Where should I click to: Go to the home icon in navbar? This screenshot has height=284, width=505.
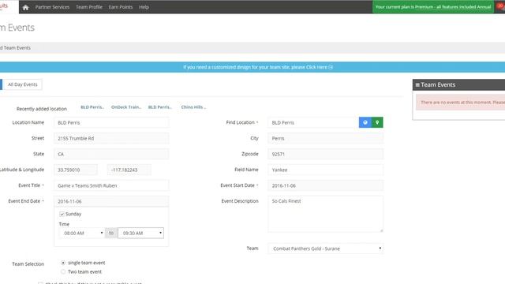26,7
